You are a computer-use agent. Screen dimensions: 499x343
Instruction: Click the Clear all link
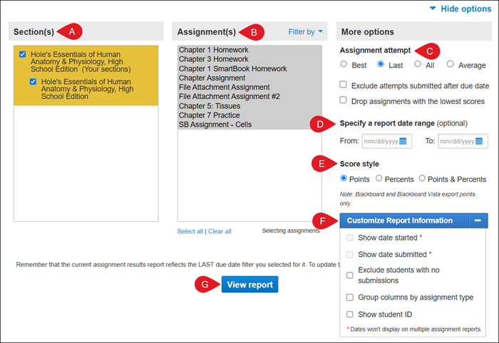point(220,231)
